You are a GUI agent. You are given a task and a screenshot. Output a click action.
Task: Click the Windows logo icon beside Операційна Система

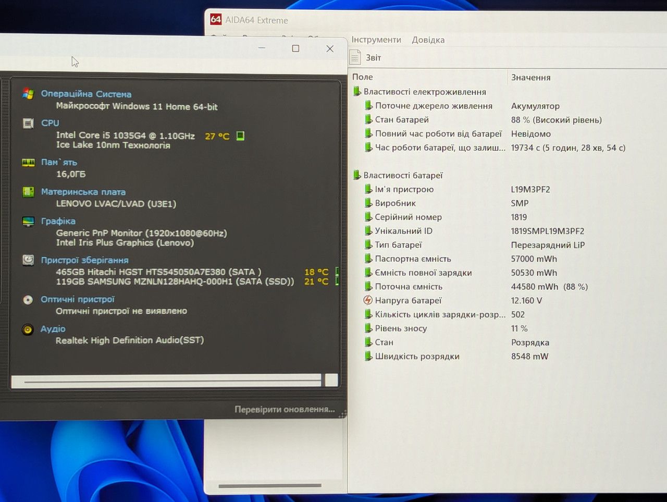pos(28,94)
